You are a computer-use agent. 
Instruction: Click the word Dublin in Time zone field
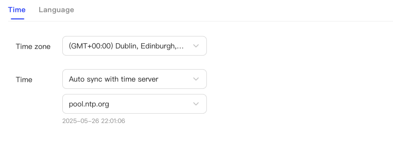pyautogui.click(x=128, y=46)
